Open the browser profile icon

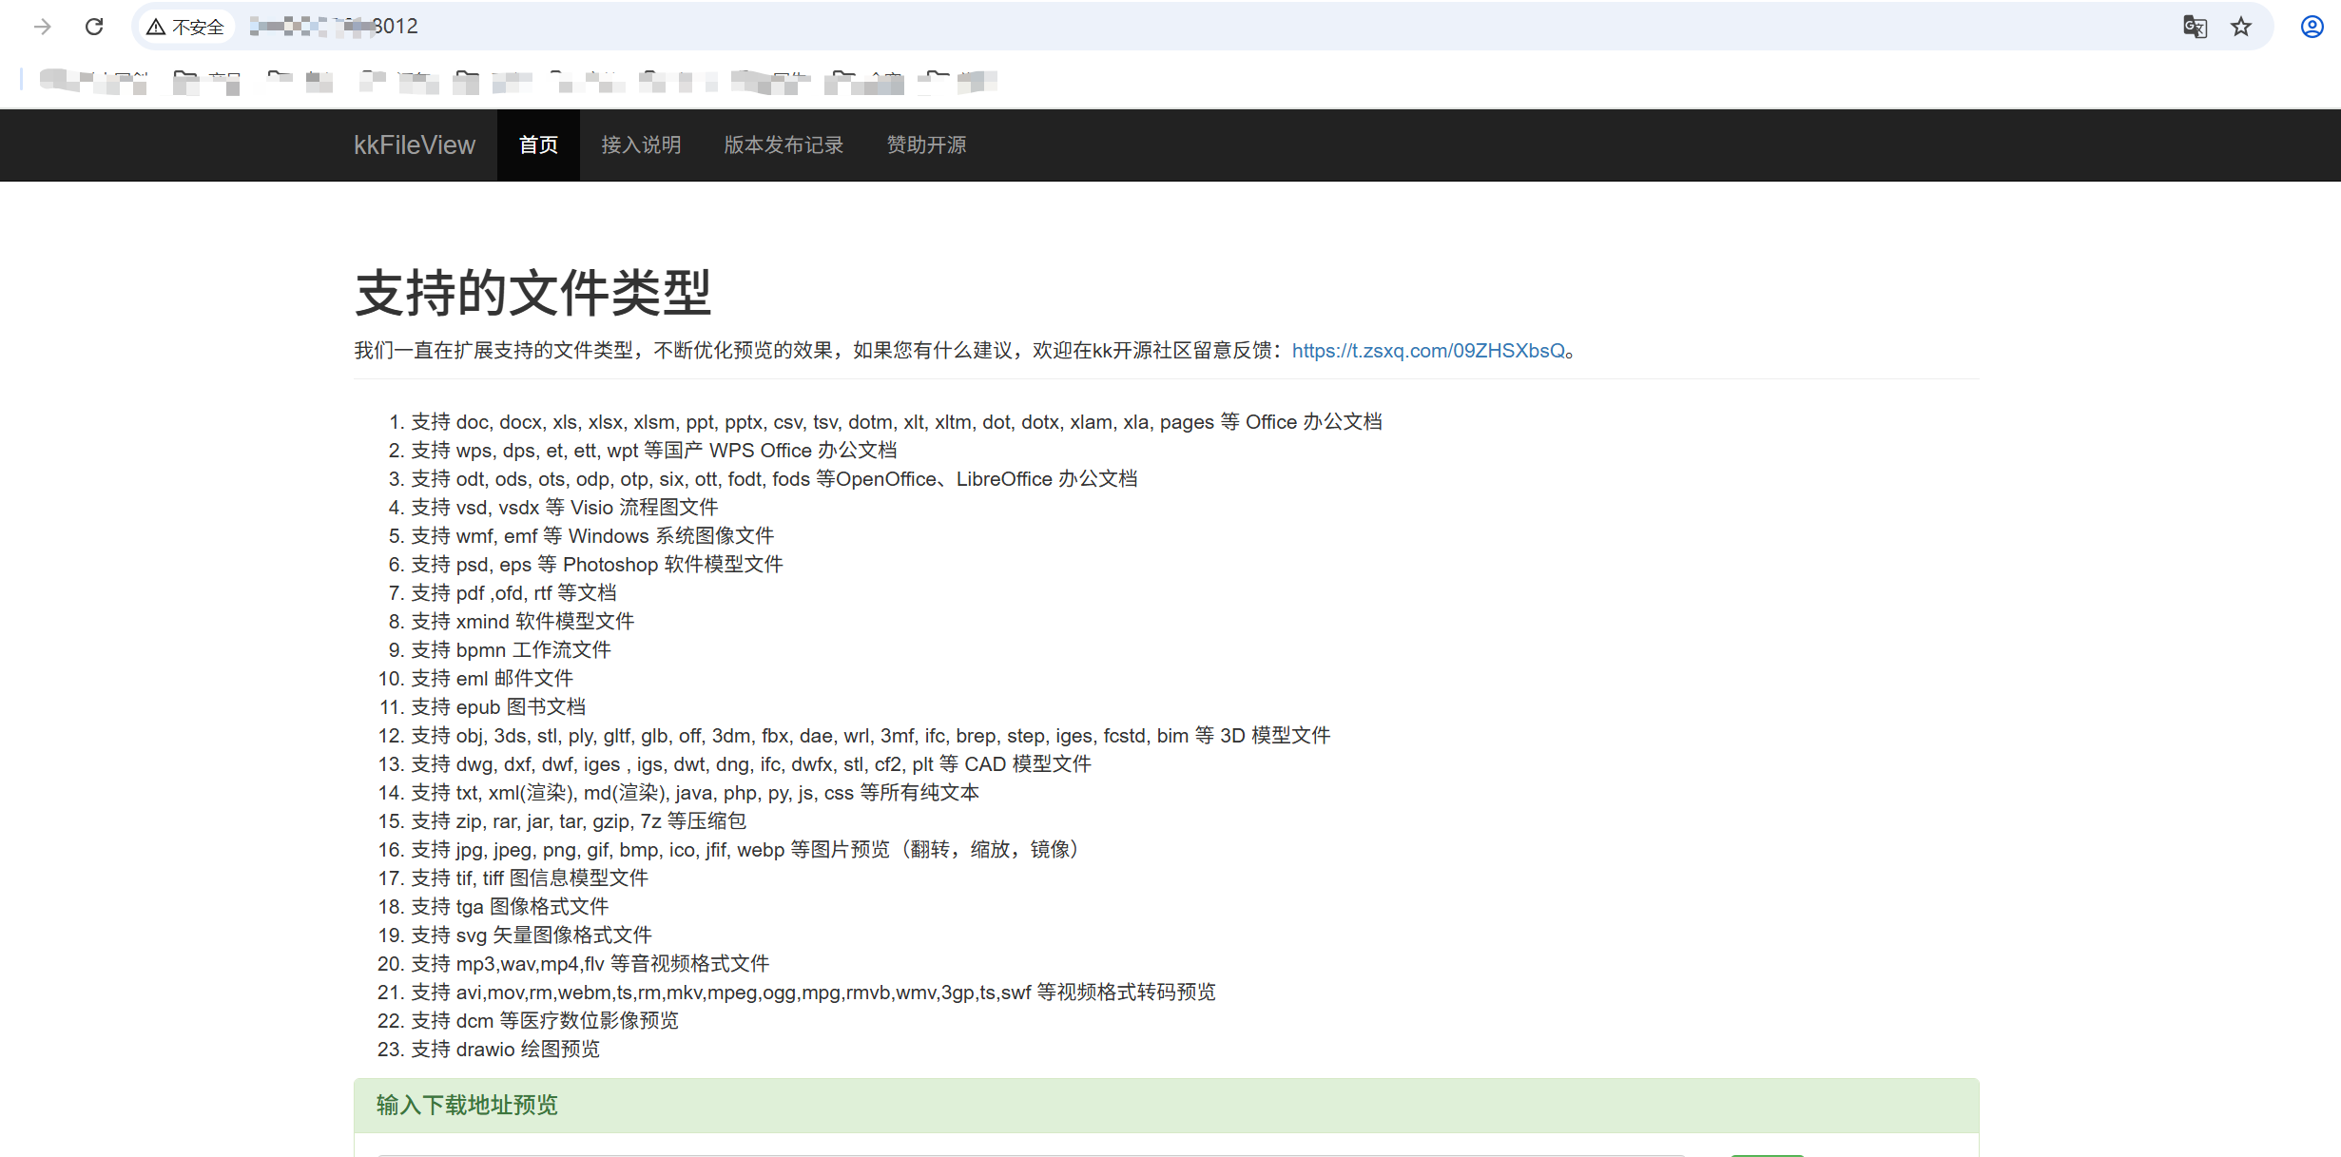tap(2312, 27)
